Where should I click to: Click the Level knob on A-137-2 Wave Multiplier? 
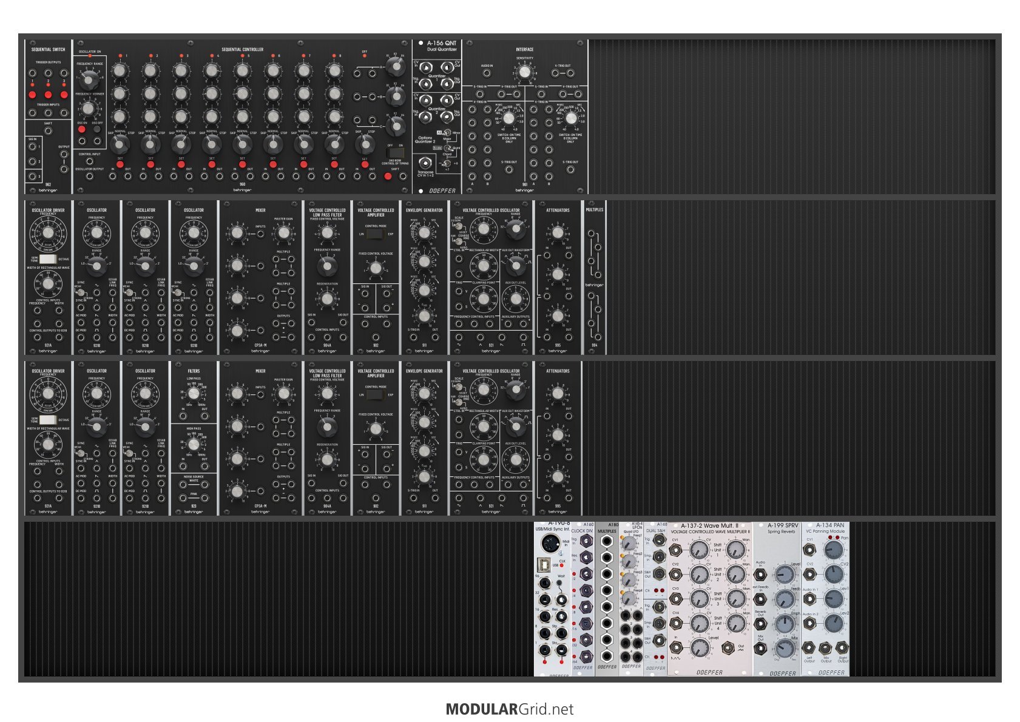(x=700, y=647)
